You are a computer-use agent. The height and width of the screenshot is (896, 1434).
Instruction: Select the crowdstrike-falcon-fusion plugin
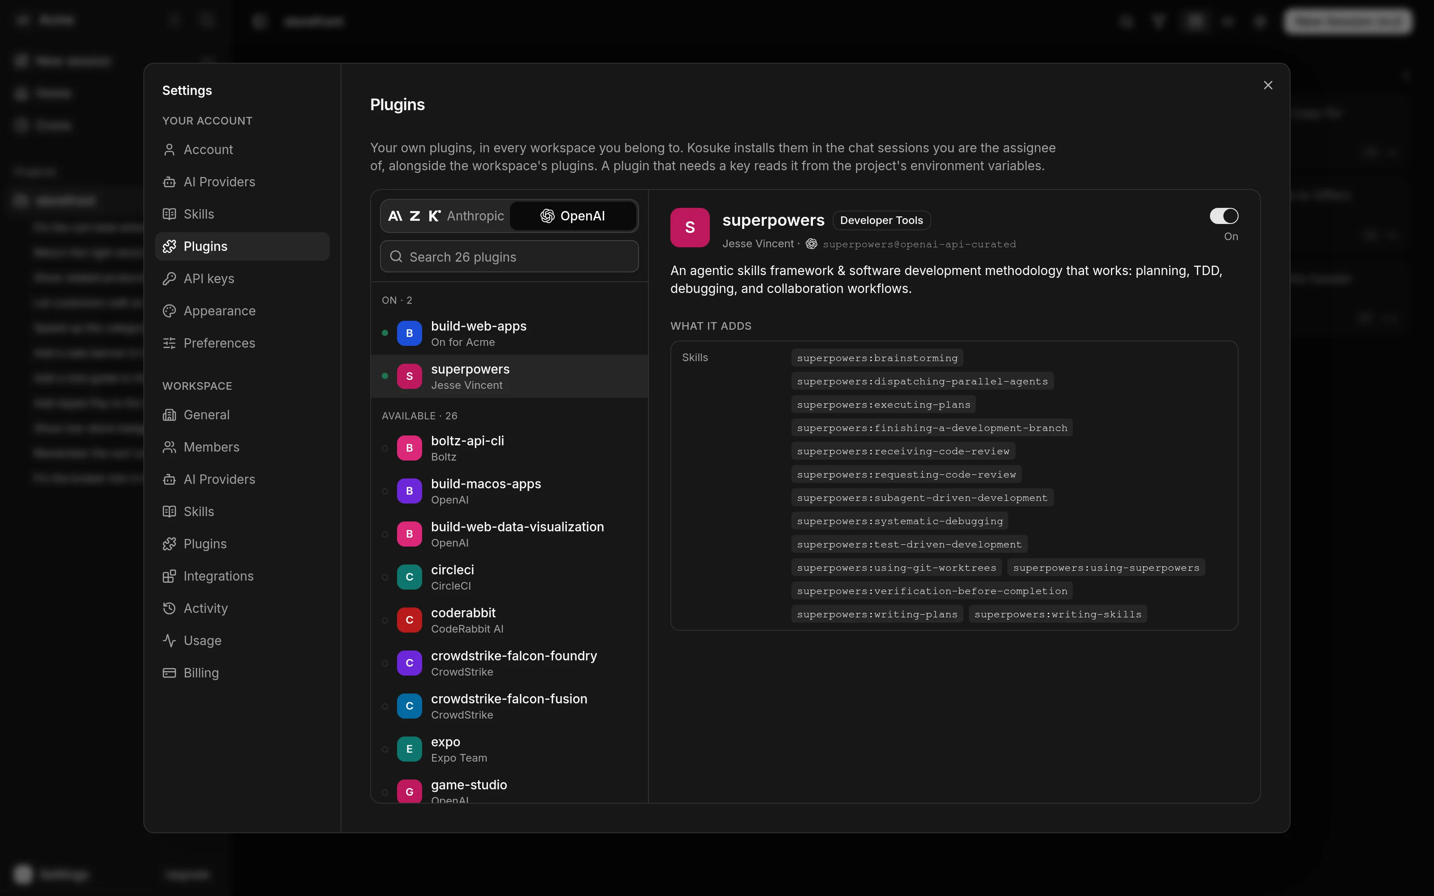tap(509, 706)
